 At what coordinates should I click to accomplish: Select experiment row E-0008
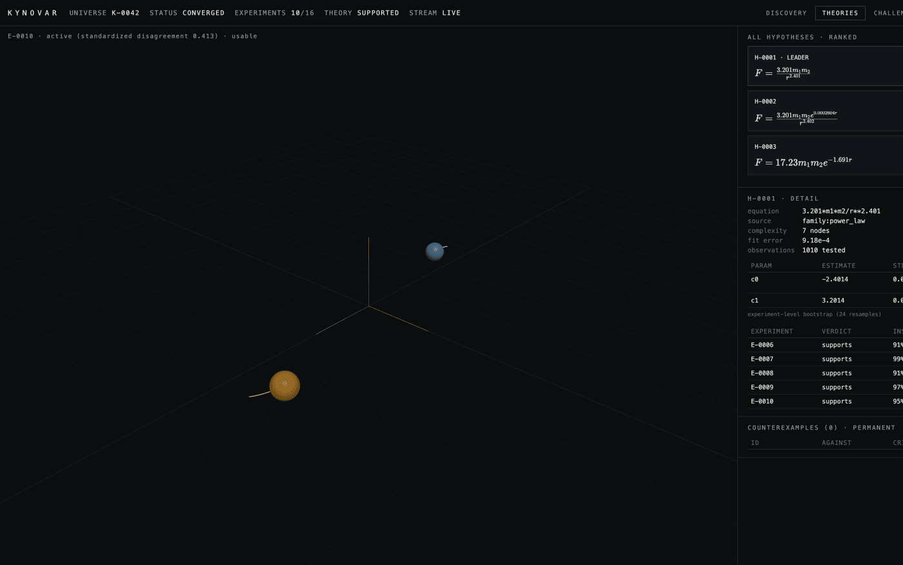pos(825,373)
